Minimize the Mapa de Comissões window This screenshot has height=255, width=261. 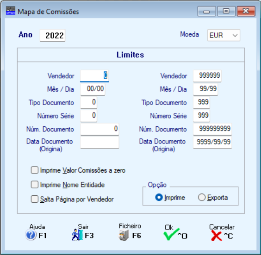tap(206, 11)
